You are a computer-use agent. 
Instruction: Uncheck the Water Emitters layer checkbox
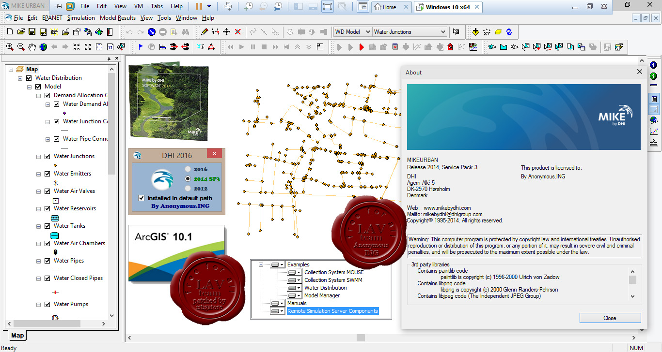click(47, 174)
